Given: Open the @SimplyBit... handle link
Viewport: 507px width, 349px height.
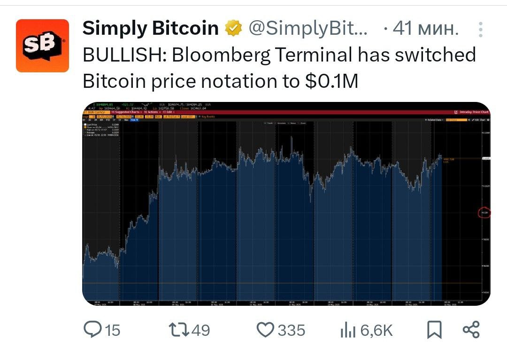Looking at the screenshot, I should click(308, 29).
